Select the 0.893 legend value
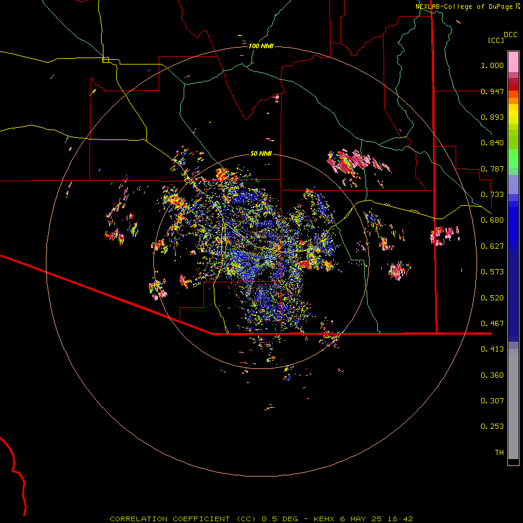The height and width of the screenshot is (523, 523). (x=492, y=117)
